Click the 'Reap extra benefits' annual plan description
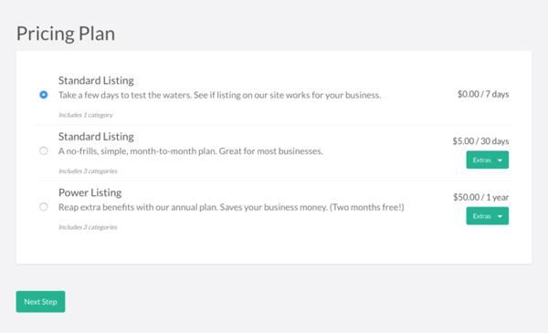This screenshot has height=333, width=548. click(231, 207)
